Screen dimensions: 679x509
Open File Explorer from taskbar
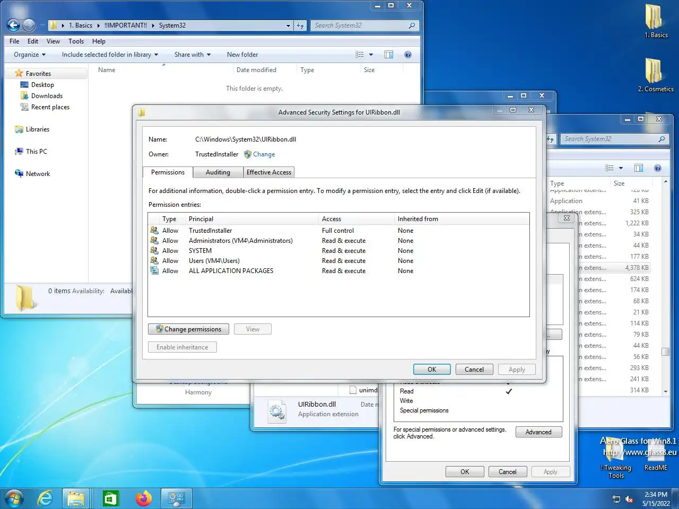pyautogui.click(x=76, y=498)
